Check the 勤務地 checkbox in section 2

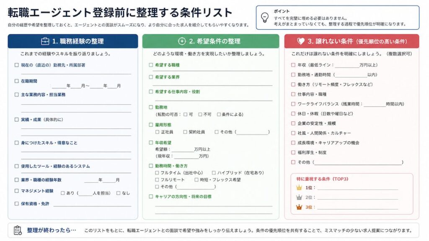pyautogui.click(x=151, y=107)
